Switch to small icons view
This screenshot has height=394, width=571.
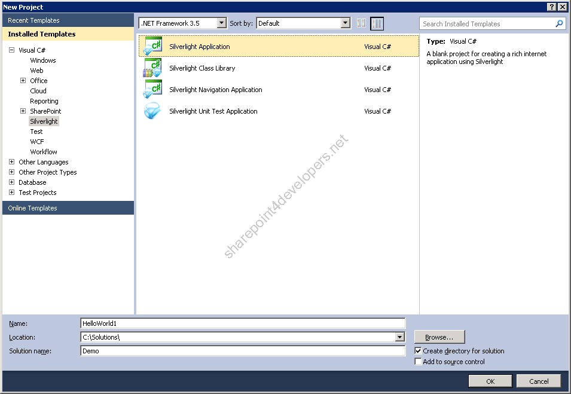pyautogui.click(x=361, y=23)
